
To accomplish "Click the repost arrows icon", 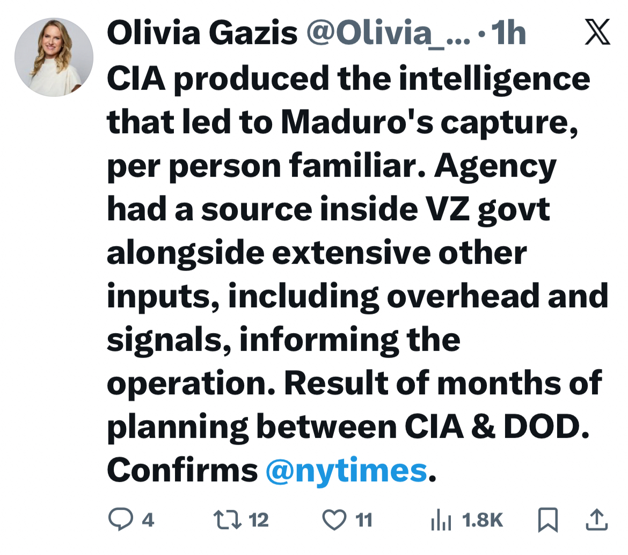I will coord(225,520).
